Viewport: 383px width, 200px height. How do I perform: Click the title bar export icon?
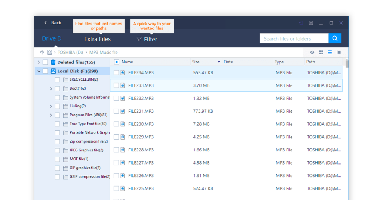(x=301, y=23)
